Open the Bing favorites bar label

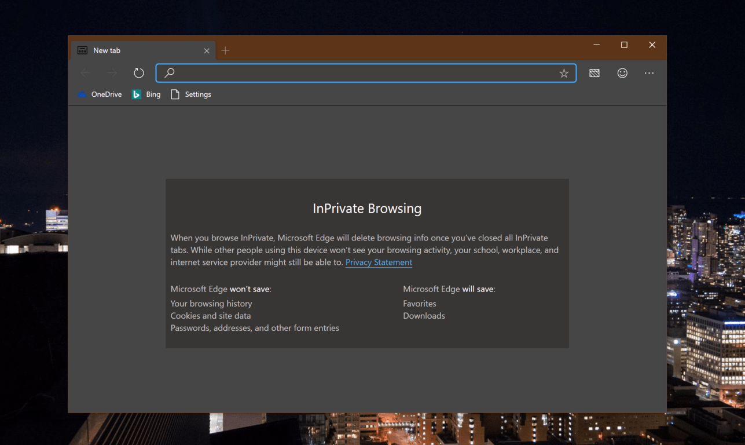[153, 94]
